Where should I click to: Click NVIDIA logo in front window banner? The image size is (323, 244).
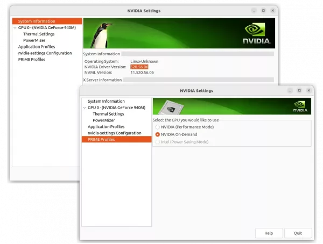pyautogui.click(x=300, y=106)
